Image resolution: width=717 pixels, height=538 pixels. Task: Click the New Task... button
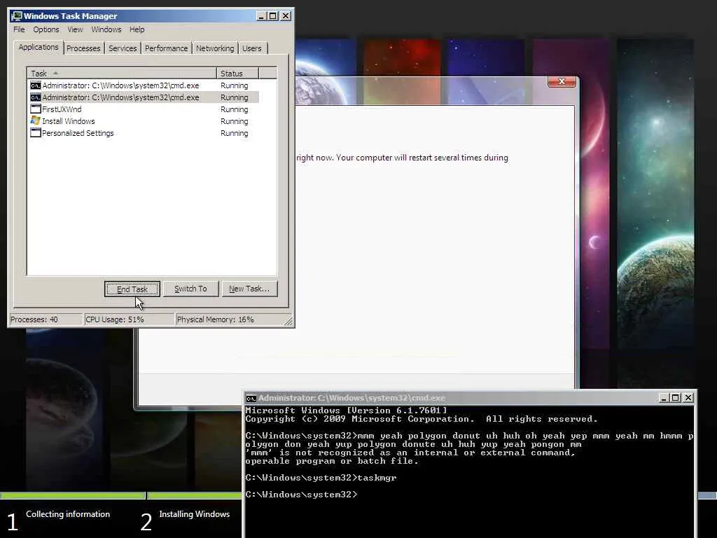(249, 289)
